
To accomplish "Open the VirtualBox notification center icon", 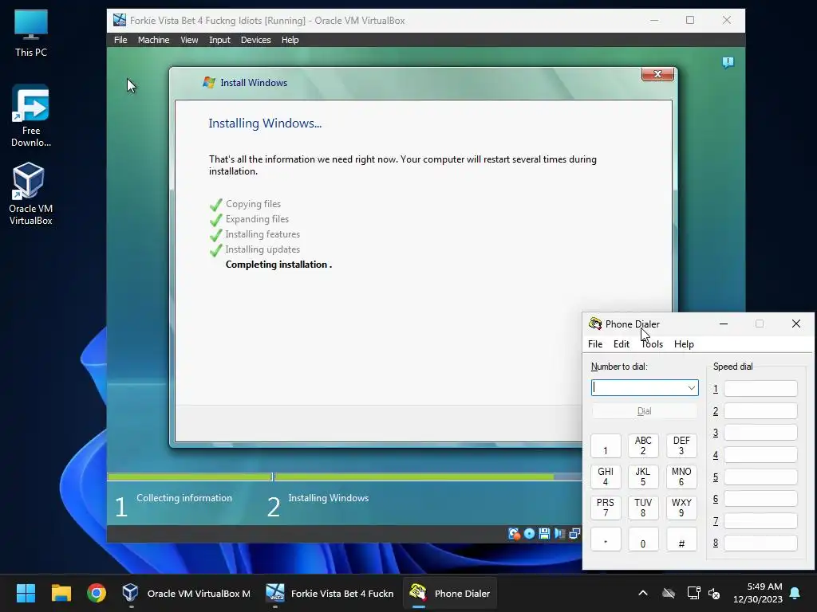I will pyautogui.click(x=728, y=63).
